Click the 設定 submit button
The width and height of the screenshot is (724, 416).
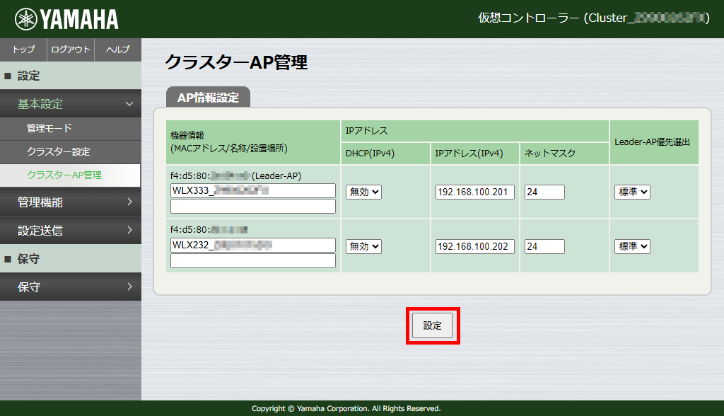pyautogui.click(x=432, y=325)
